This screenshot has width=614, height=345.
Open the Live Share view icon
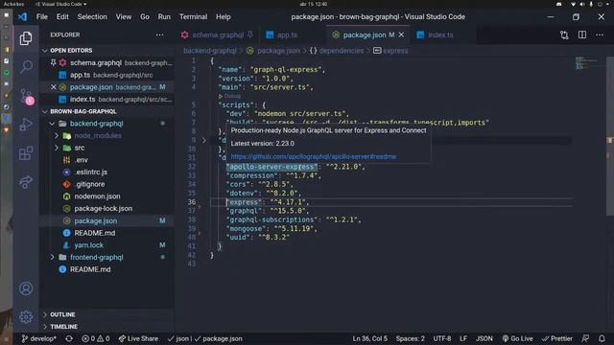coord(26,182)
